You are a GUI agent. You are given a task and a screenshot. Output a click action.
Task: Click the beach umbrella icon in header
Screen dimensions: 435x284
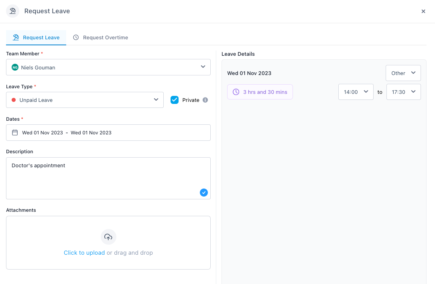[13, 11]
